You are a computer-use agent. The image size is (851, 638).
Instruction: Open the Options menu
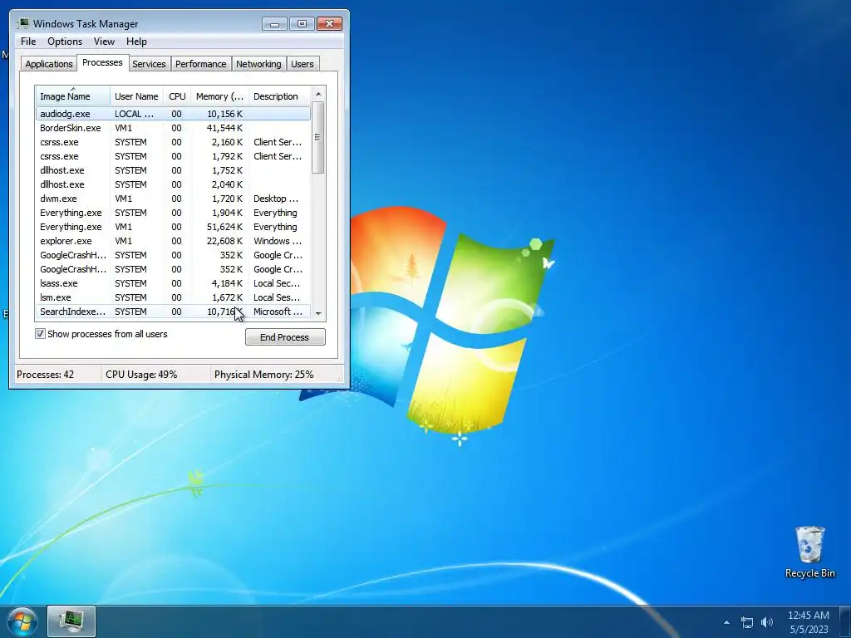point(65,42)
